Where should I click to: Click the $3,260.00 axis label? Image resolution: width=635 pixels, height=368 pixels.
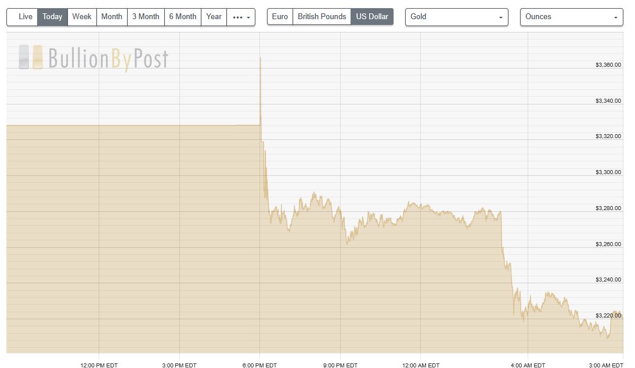click(x=608, y=244)
